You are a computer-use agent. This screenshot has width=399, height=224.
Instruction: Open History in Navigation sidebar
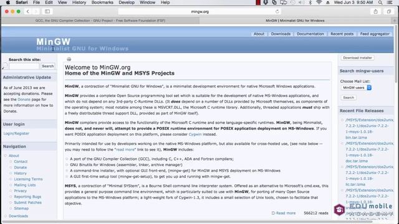pyautogui.click(x=20, y=173)
